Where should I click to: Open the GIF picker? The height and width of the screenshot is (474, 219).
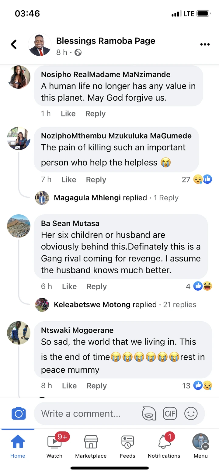170,413
